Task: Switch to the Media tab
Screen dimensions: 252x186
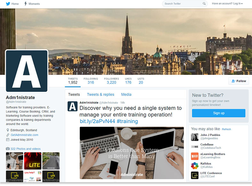Action: (x=126, y=95)
